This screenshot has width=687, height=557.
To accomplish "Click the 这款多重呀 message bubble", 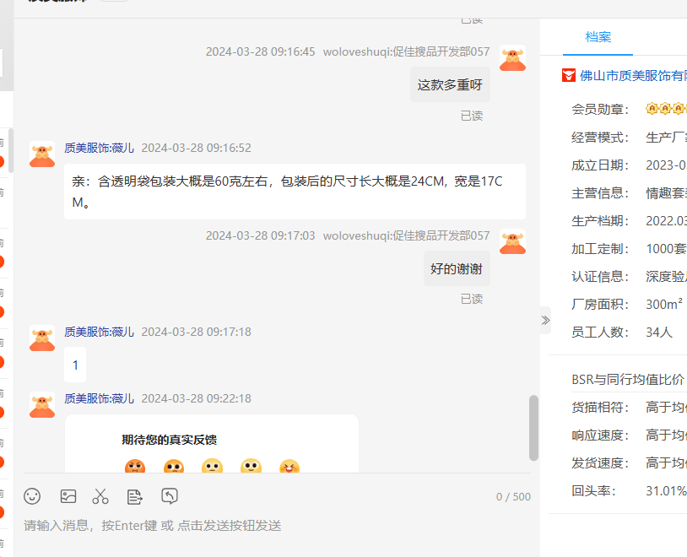I will [x=450, y=84].
